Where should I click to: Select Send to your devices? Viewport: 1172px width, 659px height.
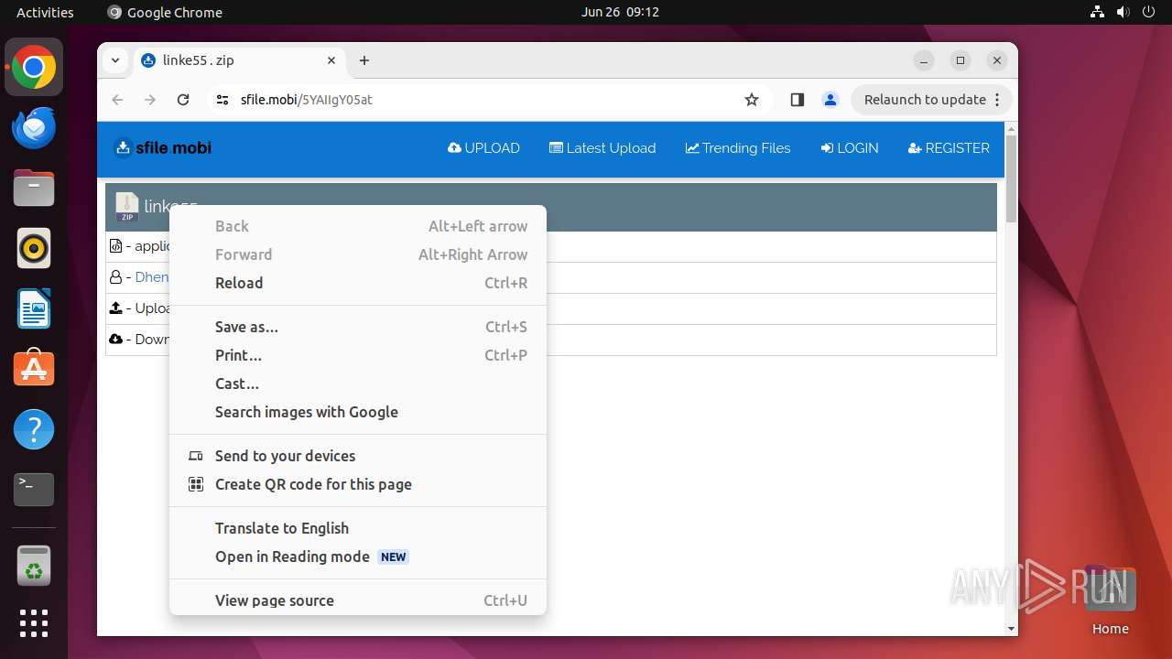tap(358, 456)
